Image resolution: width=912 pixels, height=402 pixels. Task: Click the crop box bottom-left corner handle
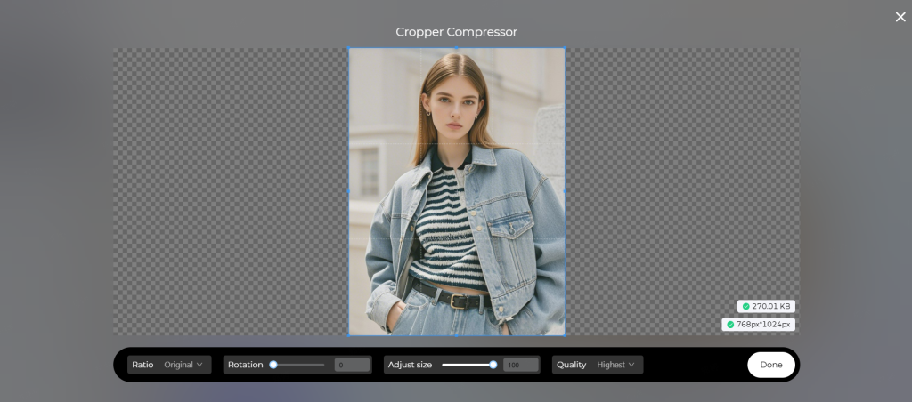pos(349,335)
